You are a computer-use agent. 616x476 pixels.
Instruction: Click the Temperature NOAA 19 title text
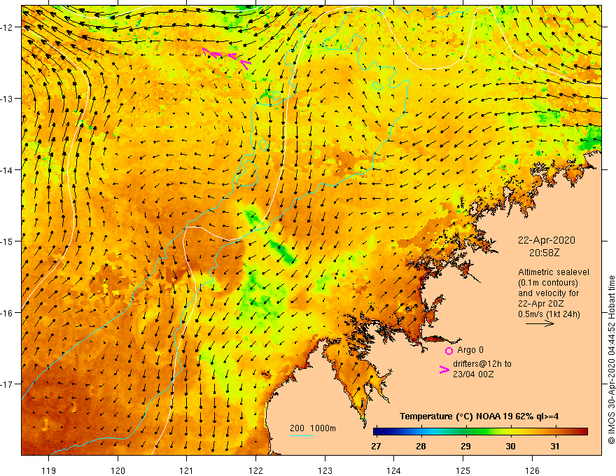479,416
